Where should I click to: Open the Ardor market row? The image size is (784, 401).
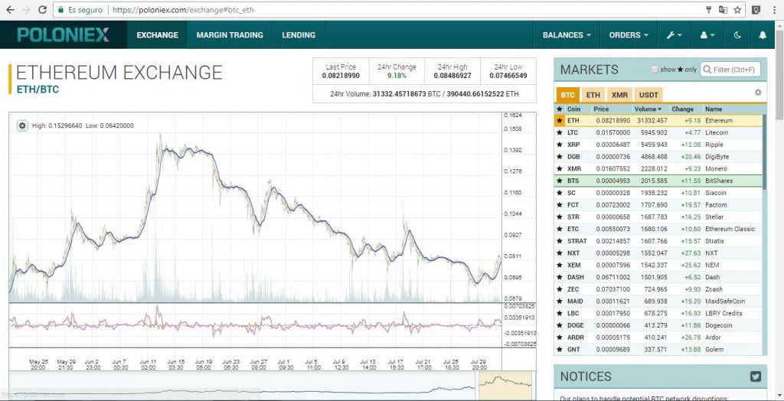coord(659,337)
